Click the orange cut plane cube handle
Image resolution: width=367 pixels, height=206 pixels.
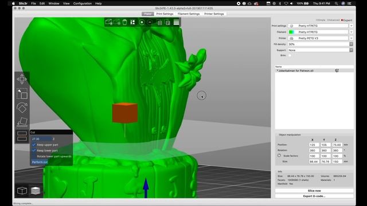coord(125,113)
